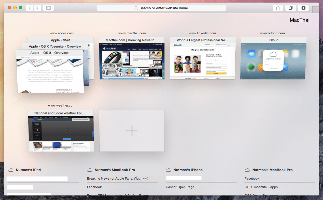Open the LinkedIn page thumbnail

tap(203, 61)
